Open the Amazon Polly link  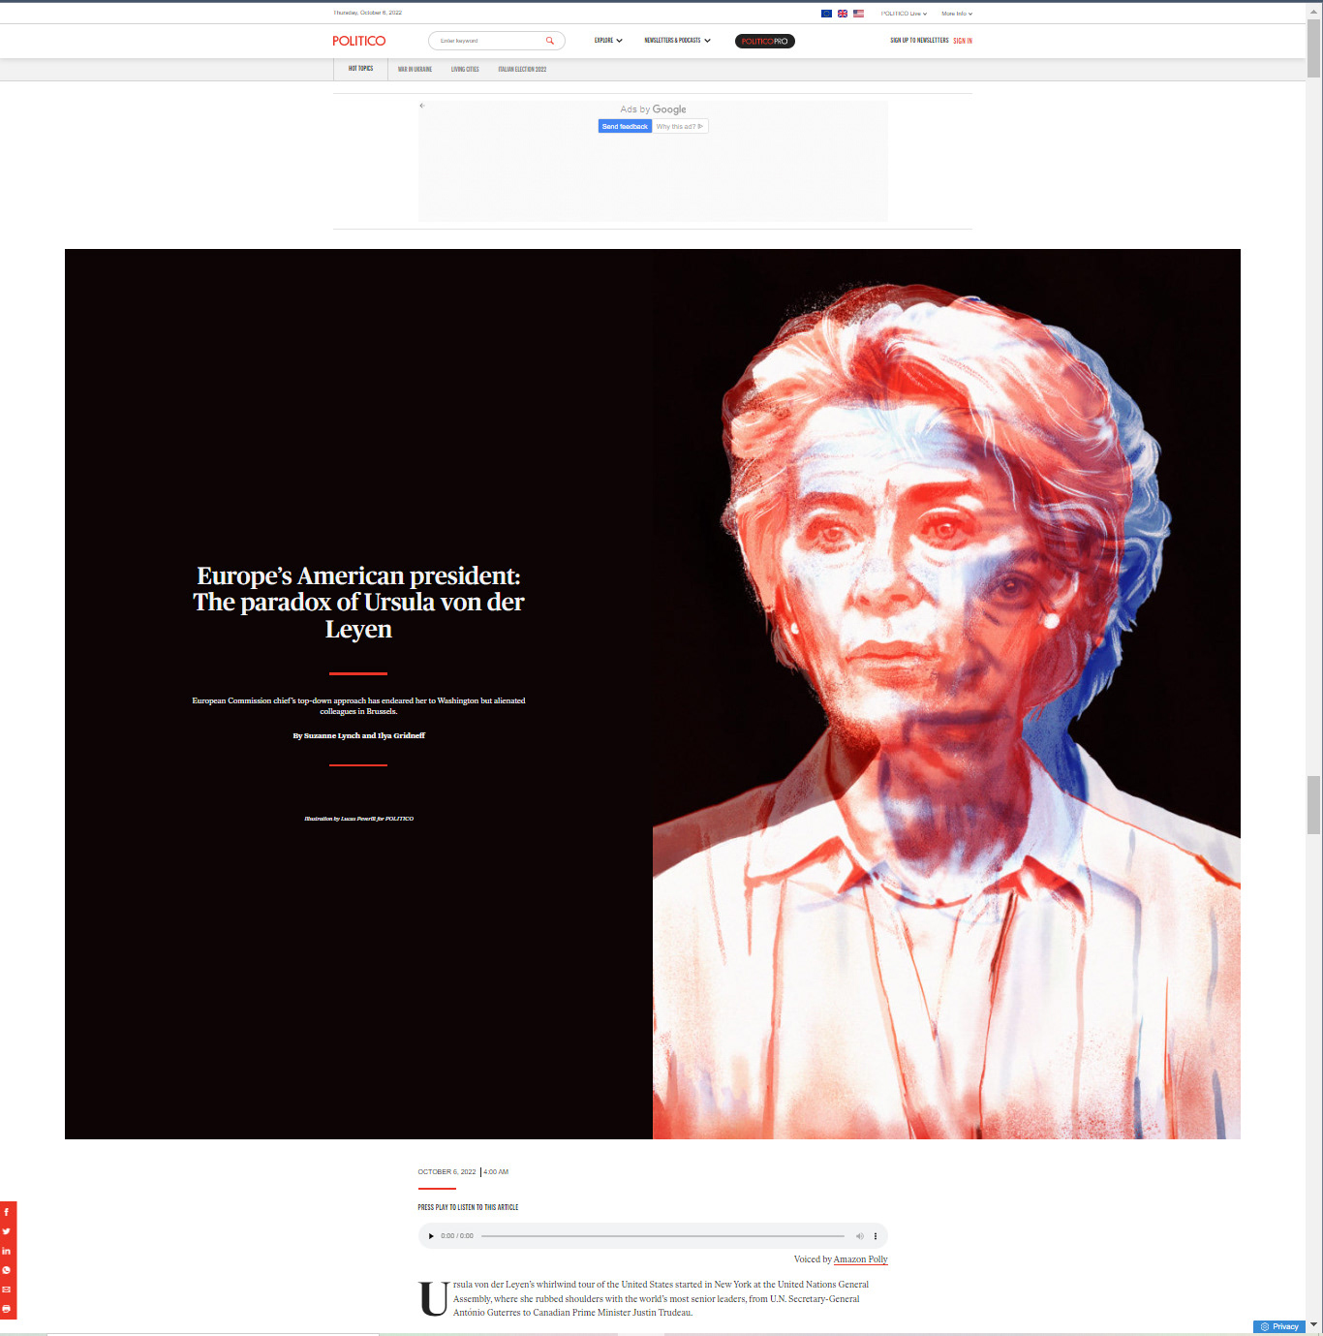(x=860, y=1259)
